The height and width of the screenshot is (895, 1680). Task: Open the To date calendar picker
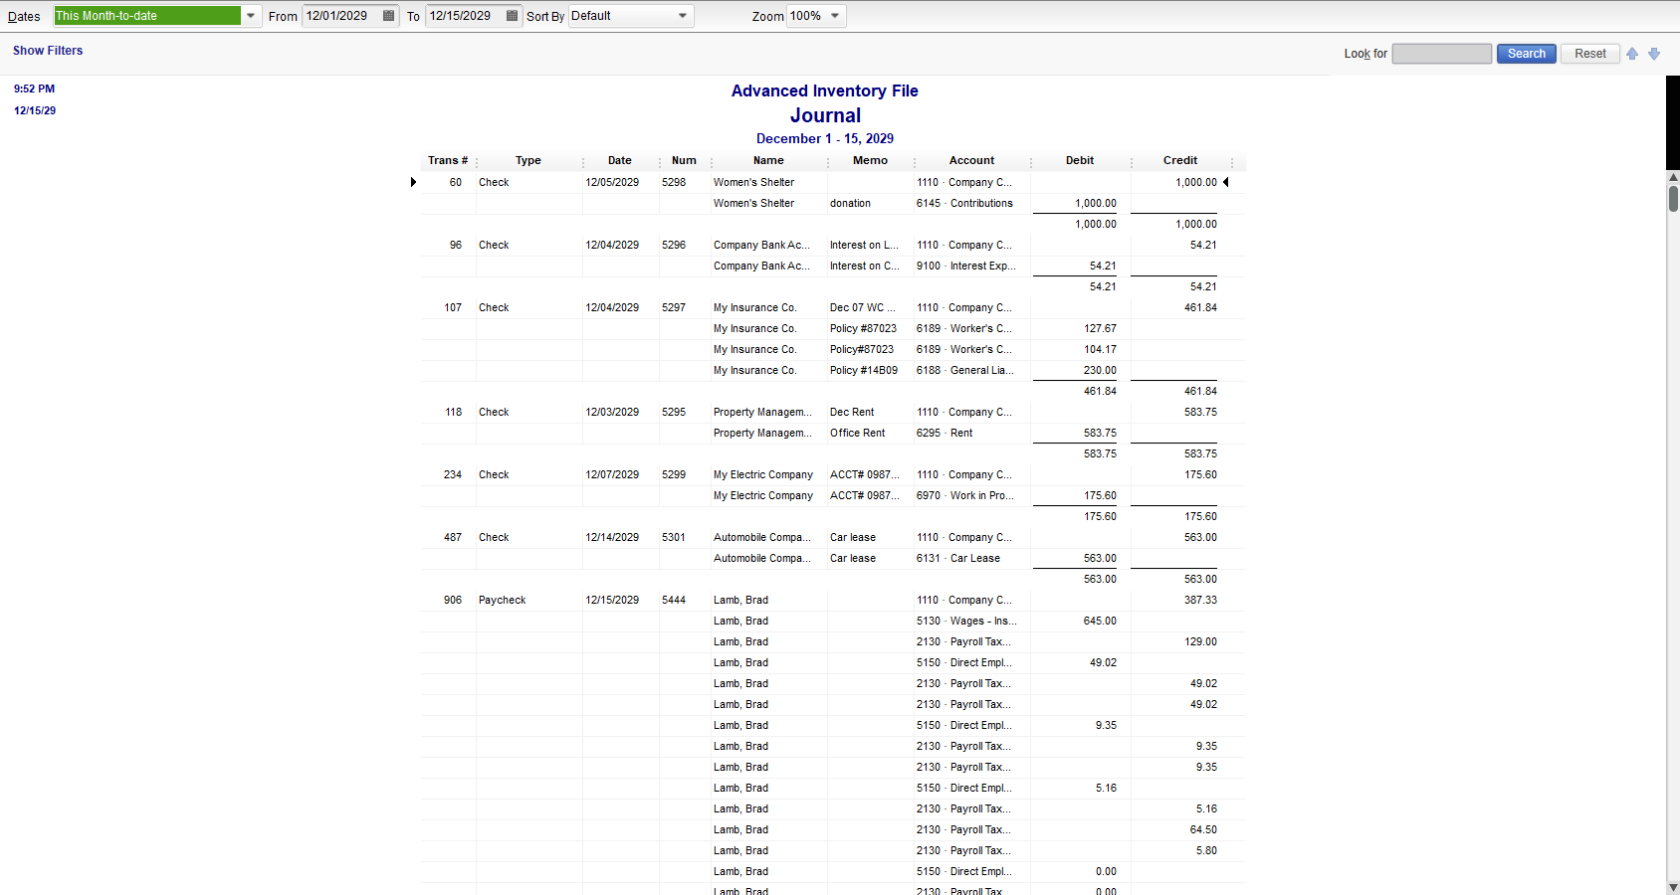tap(513, 16)
